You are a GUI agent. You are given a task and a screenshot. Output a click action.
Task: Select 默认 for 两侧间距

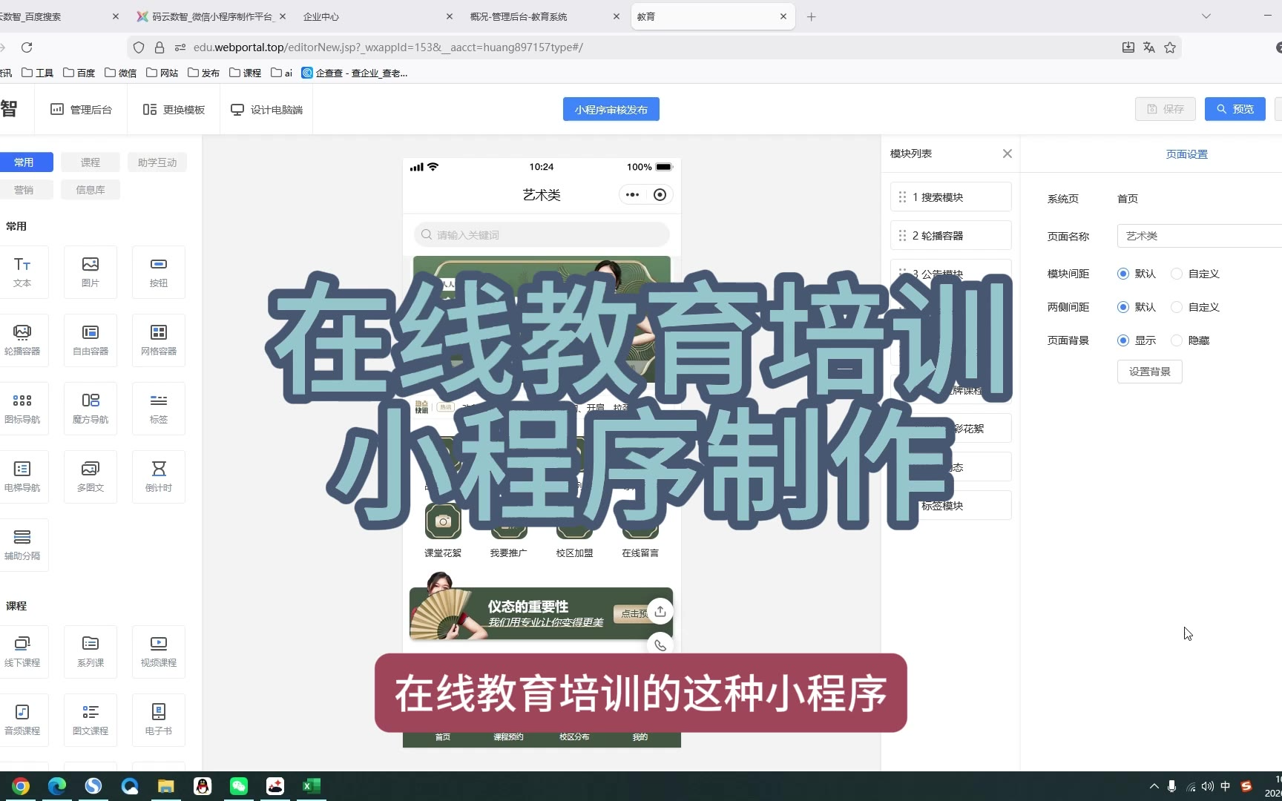(1123, 307)
